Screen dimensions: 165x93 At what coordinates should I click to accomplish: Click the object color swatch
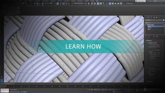[164, 20]
